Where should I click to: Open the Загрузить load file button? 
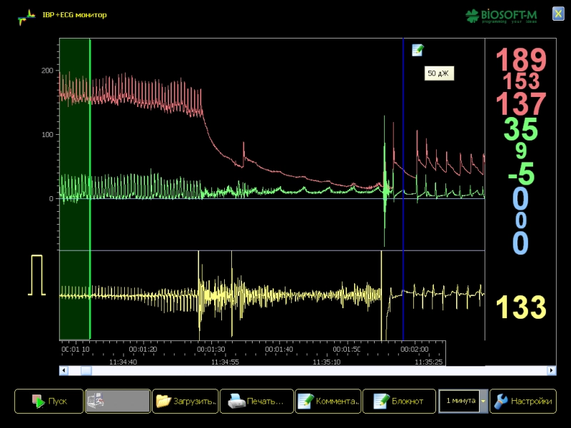[x=186, y=401]
